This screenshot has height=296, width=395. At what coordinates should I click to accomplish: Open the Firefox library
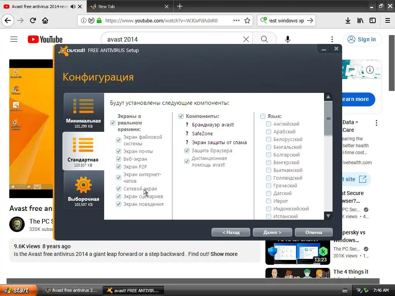point(360,20)
